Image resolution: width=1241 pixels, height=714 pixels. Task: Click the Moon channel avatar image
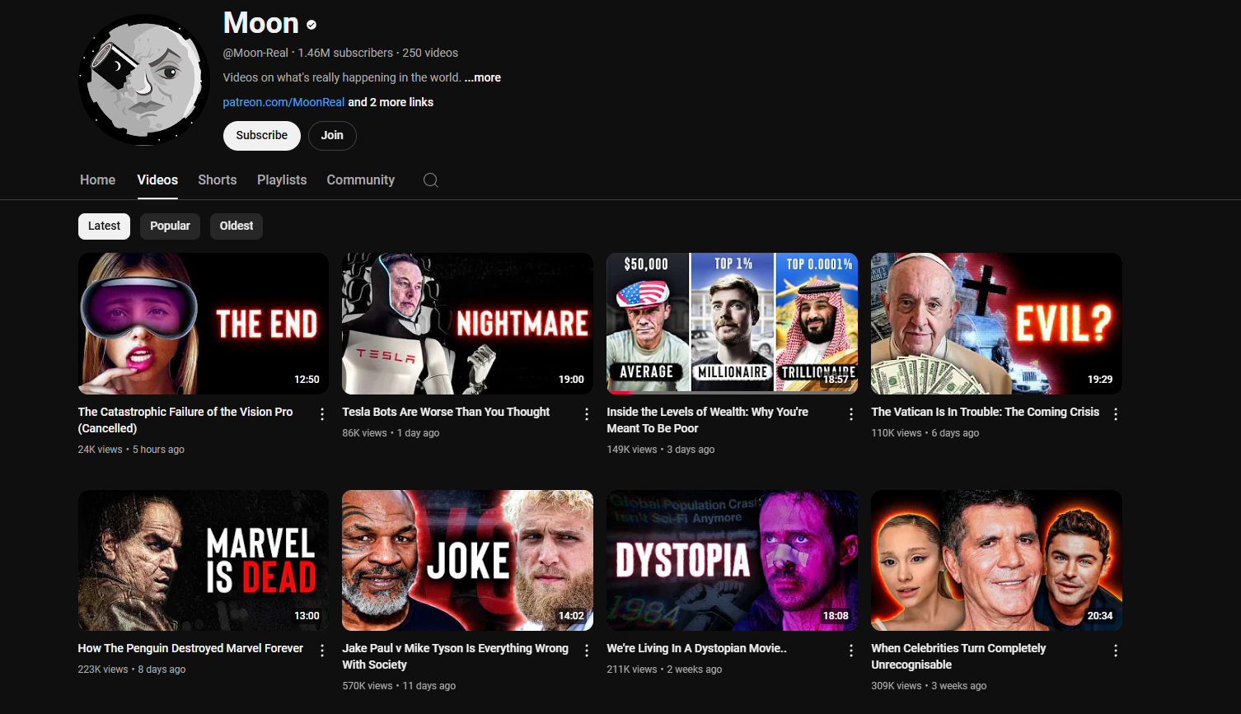(144, 80)
